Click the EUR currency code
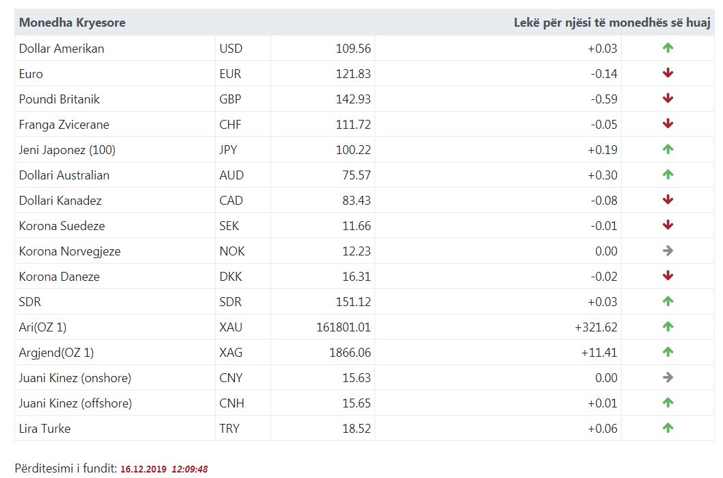Viewport: 723px width, 478px height. click(x=230, y=74)
